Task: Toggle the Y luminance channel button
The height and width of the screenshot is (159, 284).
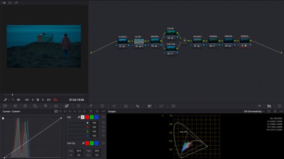Action: point(83,117)
